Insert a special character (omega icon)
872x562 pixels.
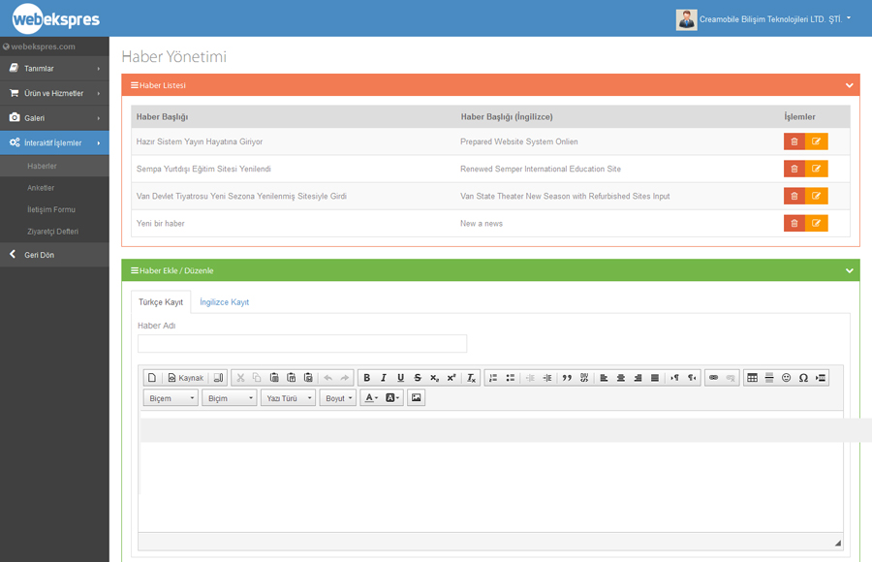[x=803, y=378]
